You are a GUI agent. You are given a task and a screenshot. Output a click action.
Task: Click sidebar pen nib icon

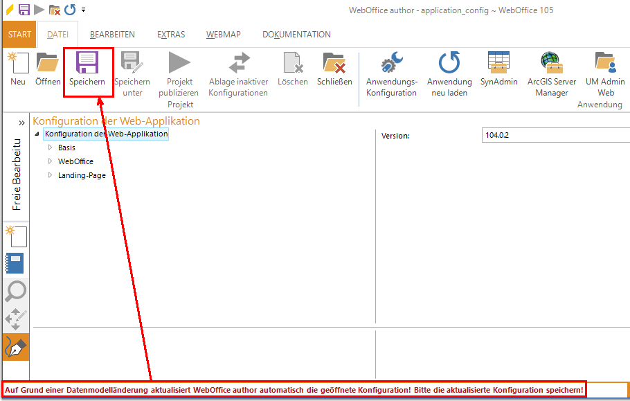[16, 347]
